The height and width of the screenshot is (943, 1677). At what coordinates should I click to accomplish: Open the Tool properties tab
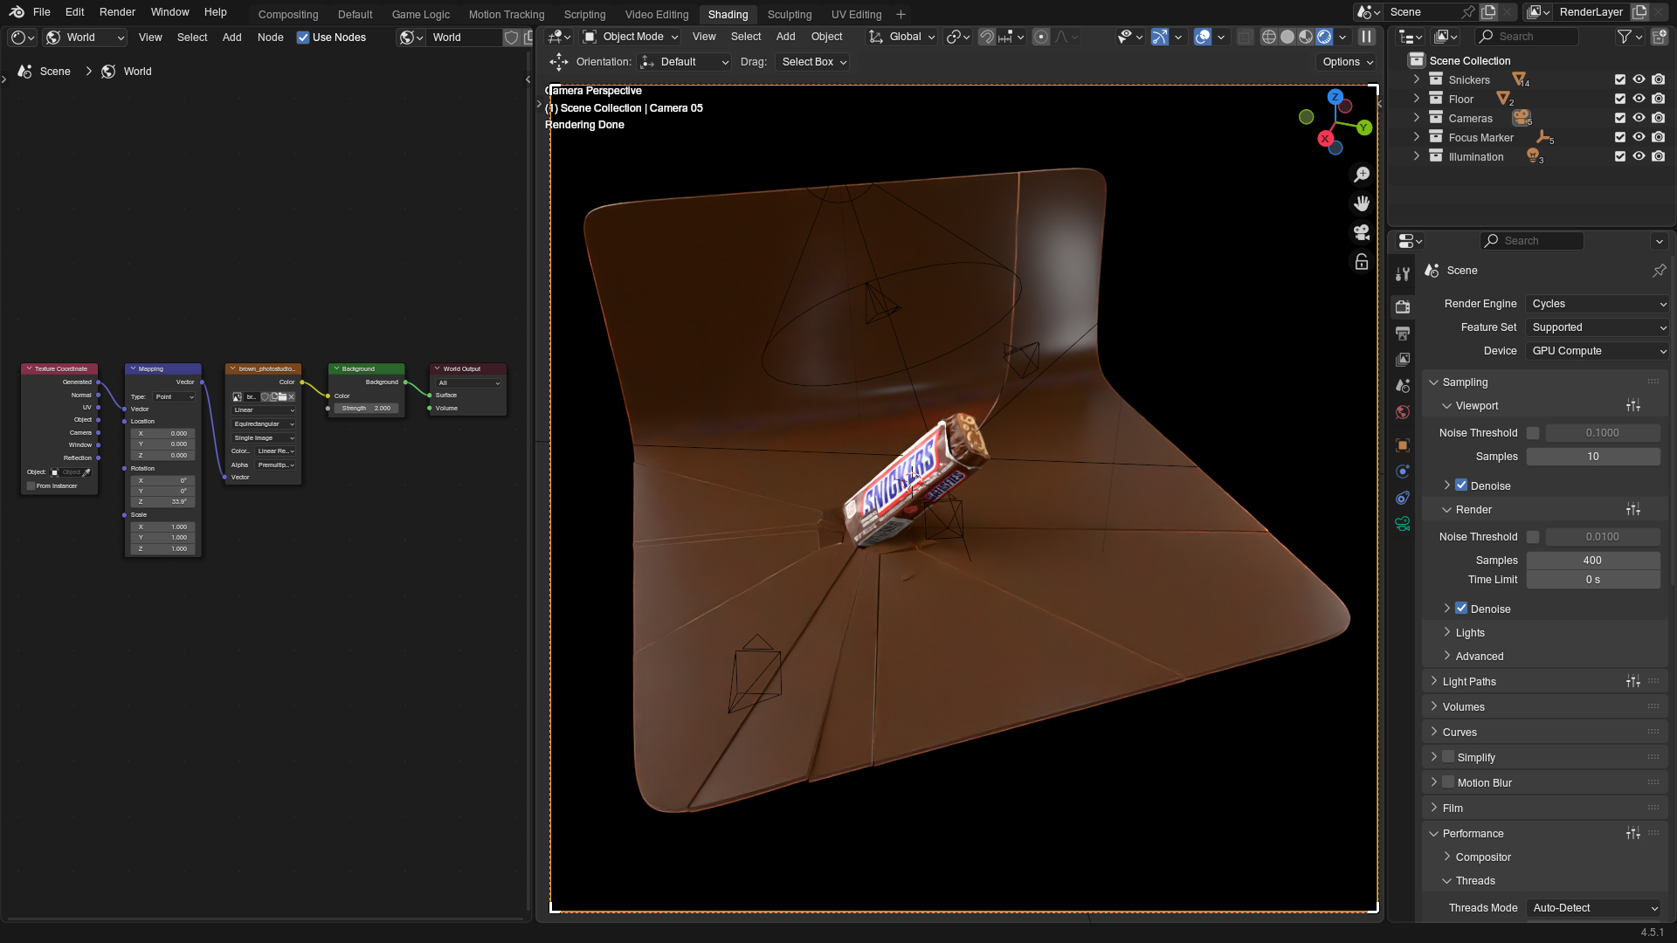tap(1403, 274)
